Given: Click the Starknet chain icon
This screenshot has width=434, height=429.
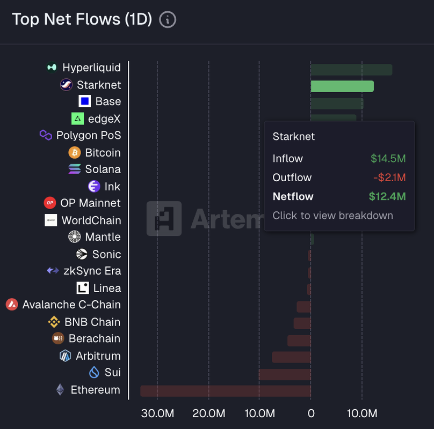Looking at the screenshot, I should [66, 85].
